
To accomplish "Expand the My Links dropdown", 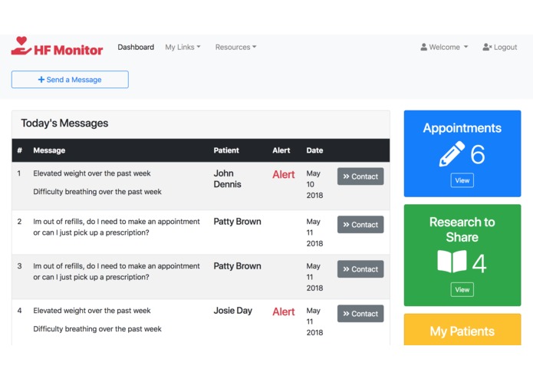I will point(183,48).
